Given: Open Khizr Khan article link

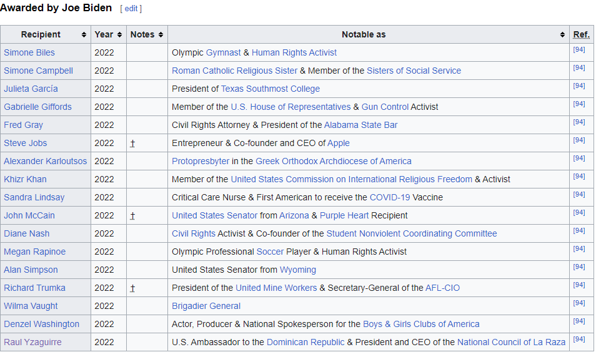Looking at the screenshot, I should tap(25, 180).
